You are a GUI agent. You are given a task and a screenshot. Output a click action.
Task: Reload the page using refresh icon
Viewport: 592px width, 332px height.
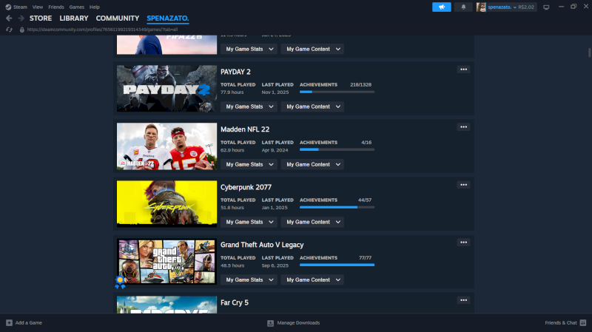pyautogui.click(x=9, y=30)
